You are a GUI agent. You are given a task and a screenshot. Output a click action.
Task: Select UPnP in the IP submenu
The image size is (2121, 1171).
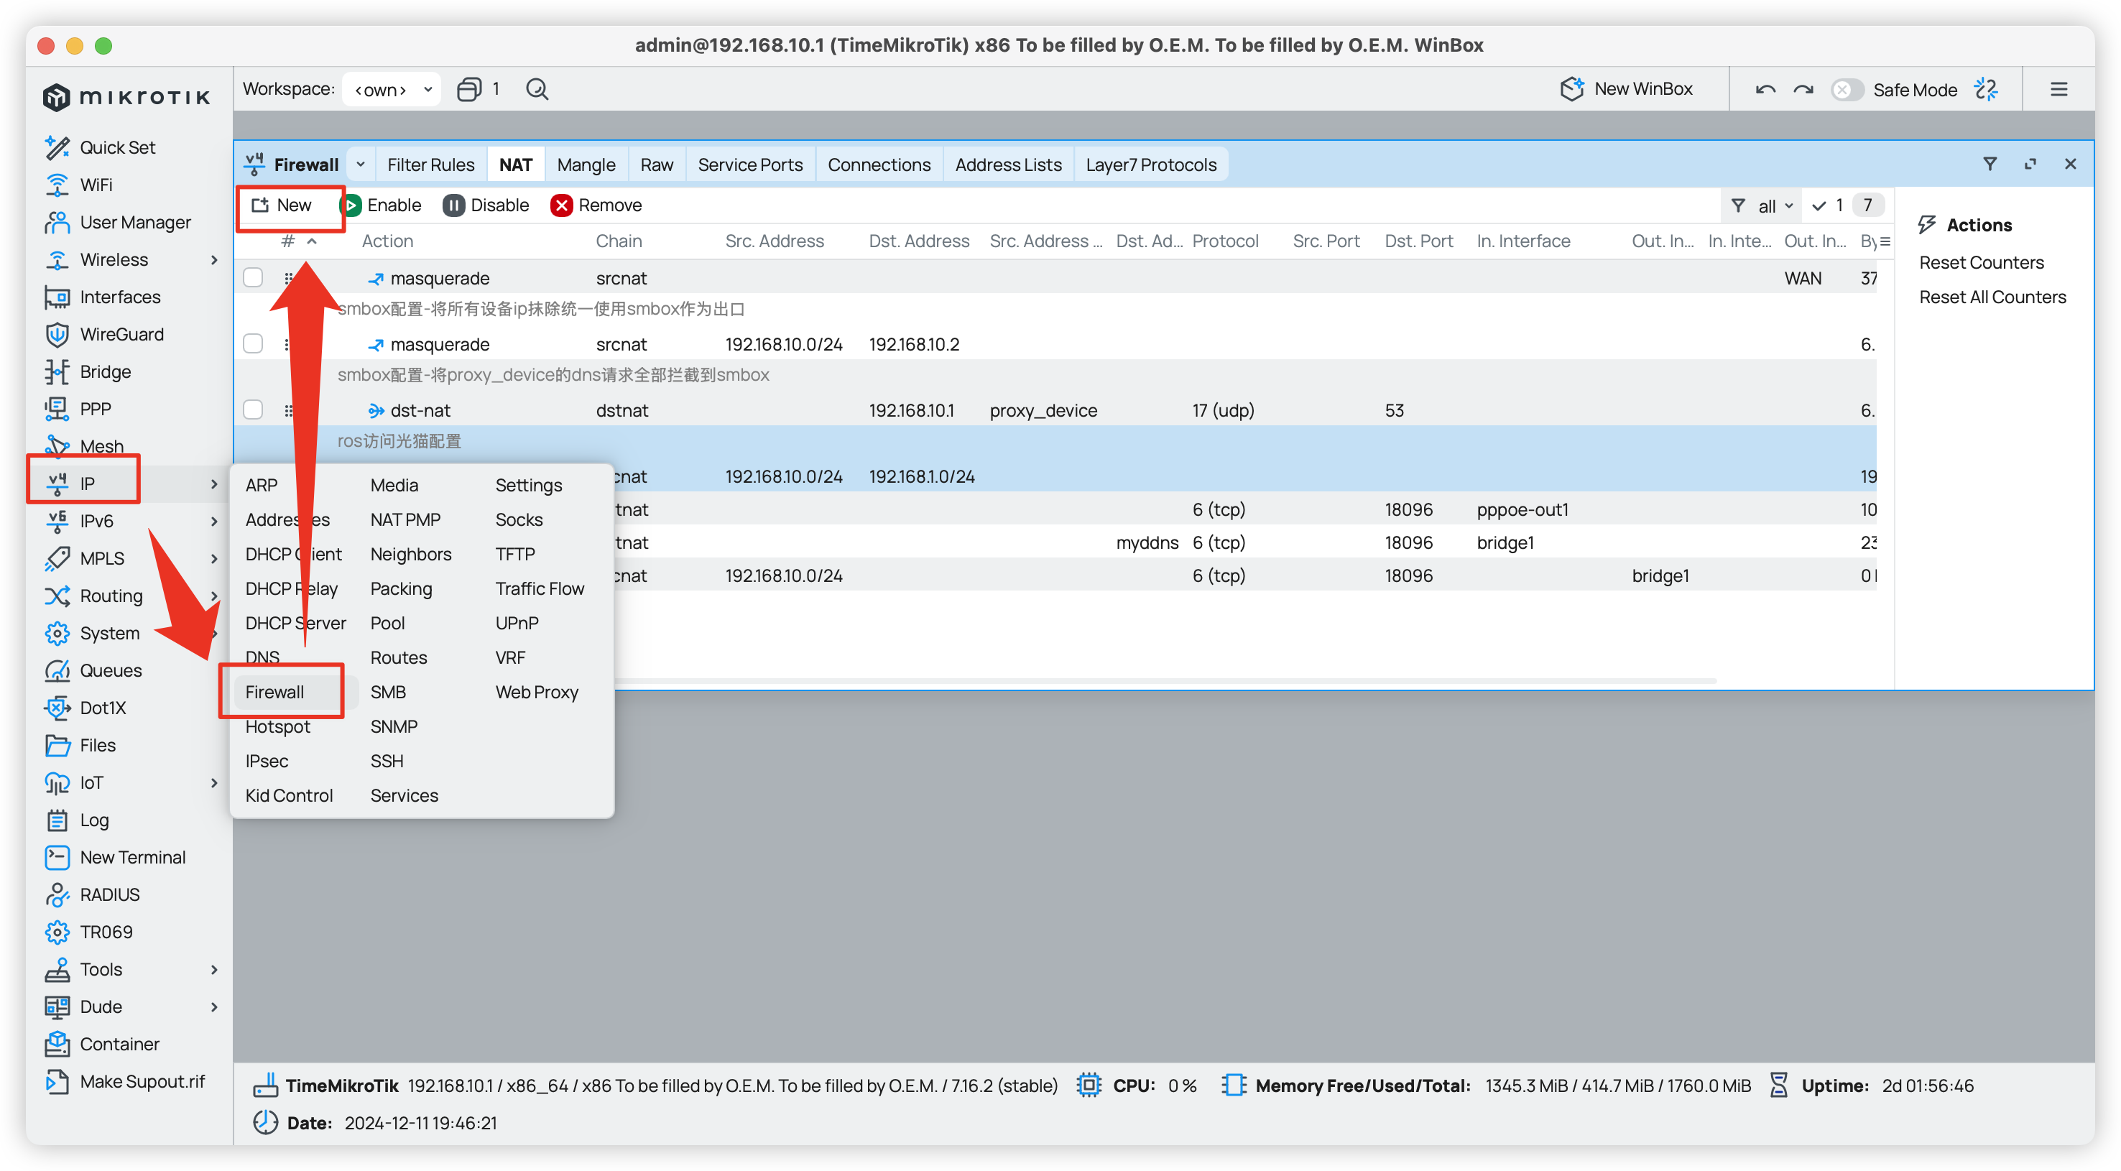[517, 624]
